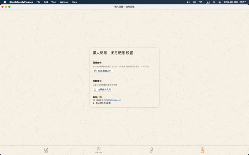The image size is (249, 155).
Task: Open the 总览 overview tab
Action: (x=46, y=150)
